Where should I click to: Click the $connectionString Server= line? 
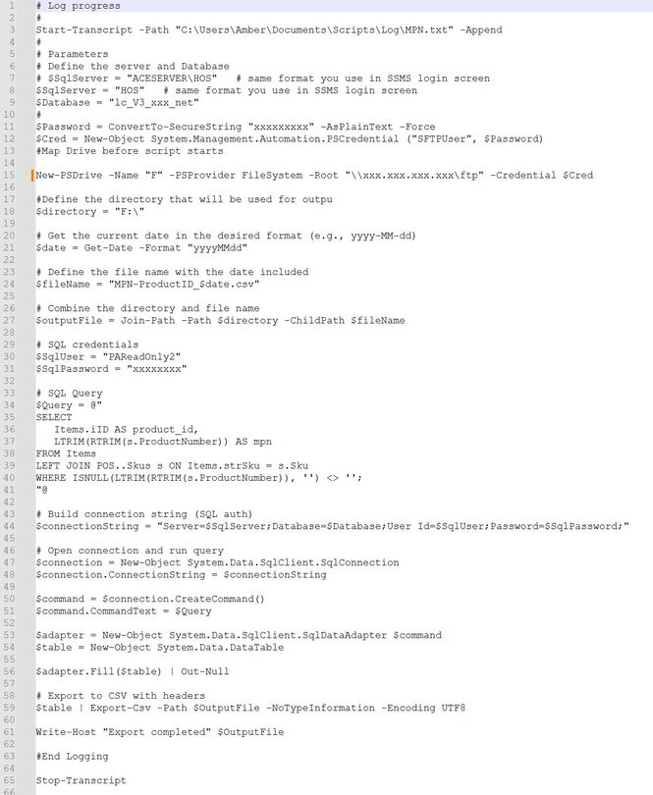(x=332, y=526)
